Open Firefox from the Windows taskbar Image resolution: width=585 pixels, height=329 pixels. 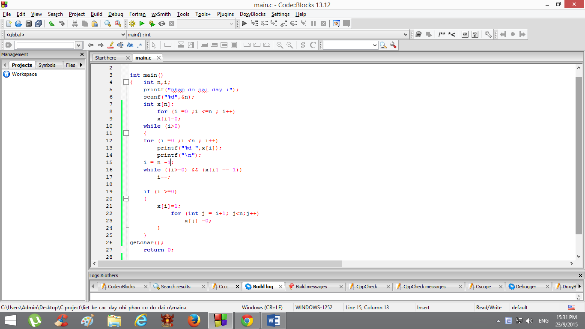tap(194, 320)
